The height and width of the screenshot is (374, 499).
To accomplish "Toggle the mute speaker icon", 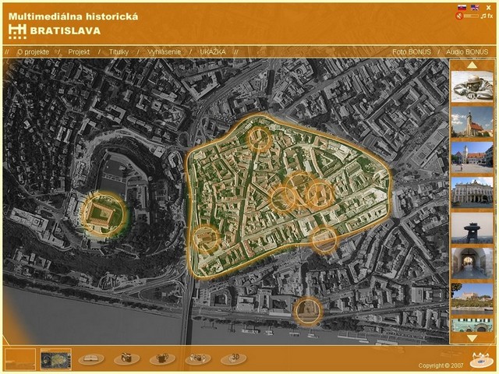I will pos(459,16).
